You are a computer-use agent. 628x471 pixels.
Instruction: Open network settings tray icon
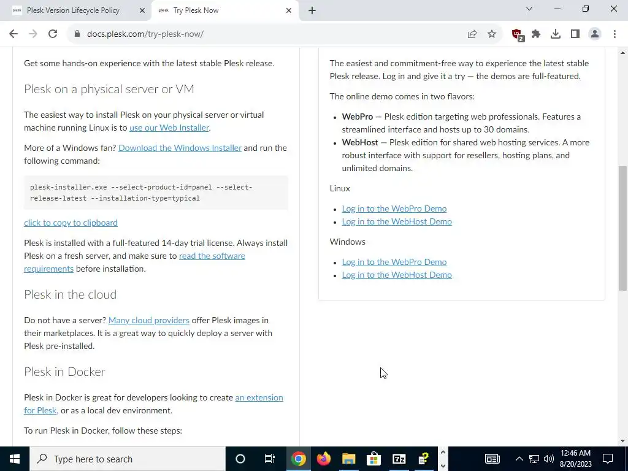[534, 459]
